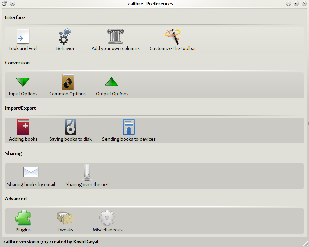Click the column pillar icon for custom columns

[115, 36]
